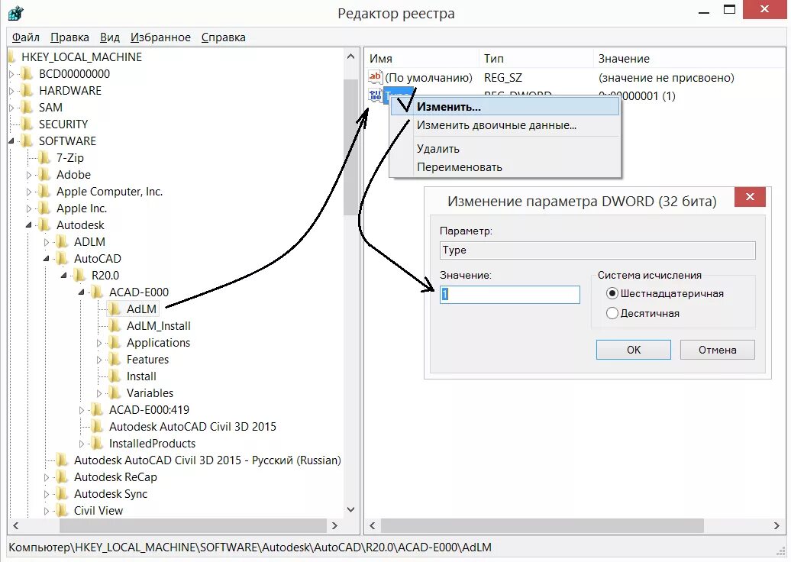Collapse the Autodesk key
This screenshot has height=562, width=791.
click(x=29, y=225)
